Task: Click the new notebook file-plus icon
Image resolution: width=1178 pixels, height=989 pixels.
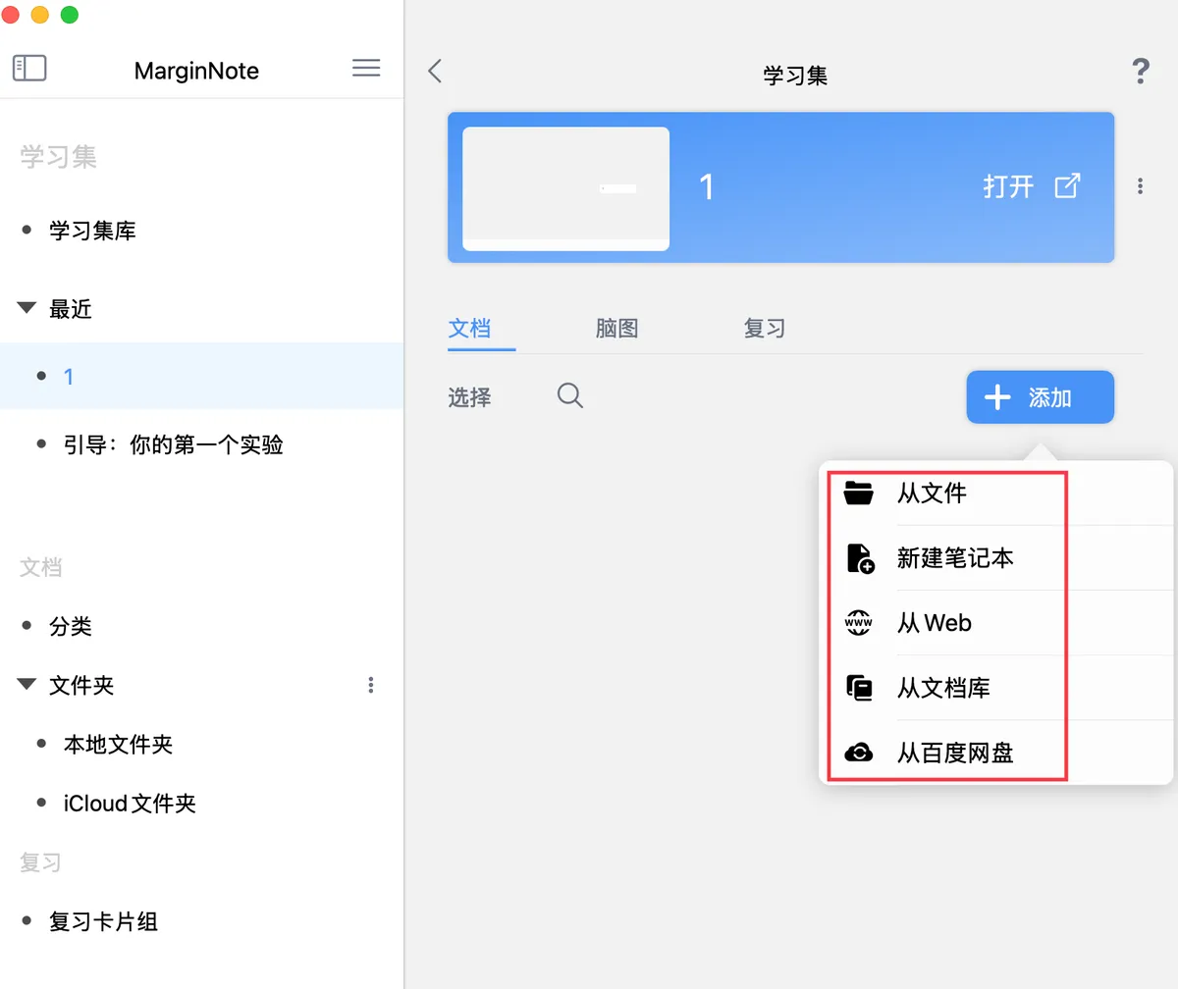Action: coord(860,558)
